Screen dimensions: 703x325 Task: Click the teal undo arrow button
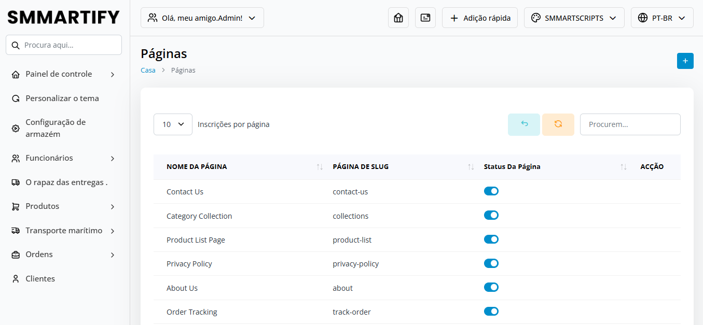524,124
